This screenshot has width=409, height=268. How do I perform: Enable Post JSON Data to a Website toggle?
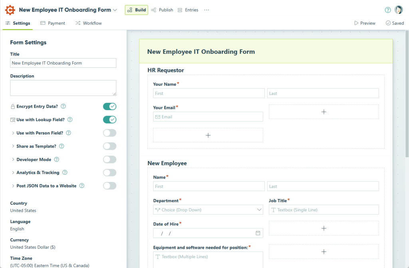tap(109, 186)
